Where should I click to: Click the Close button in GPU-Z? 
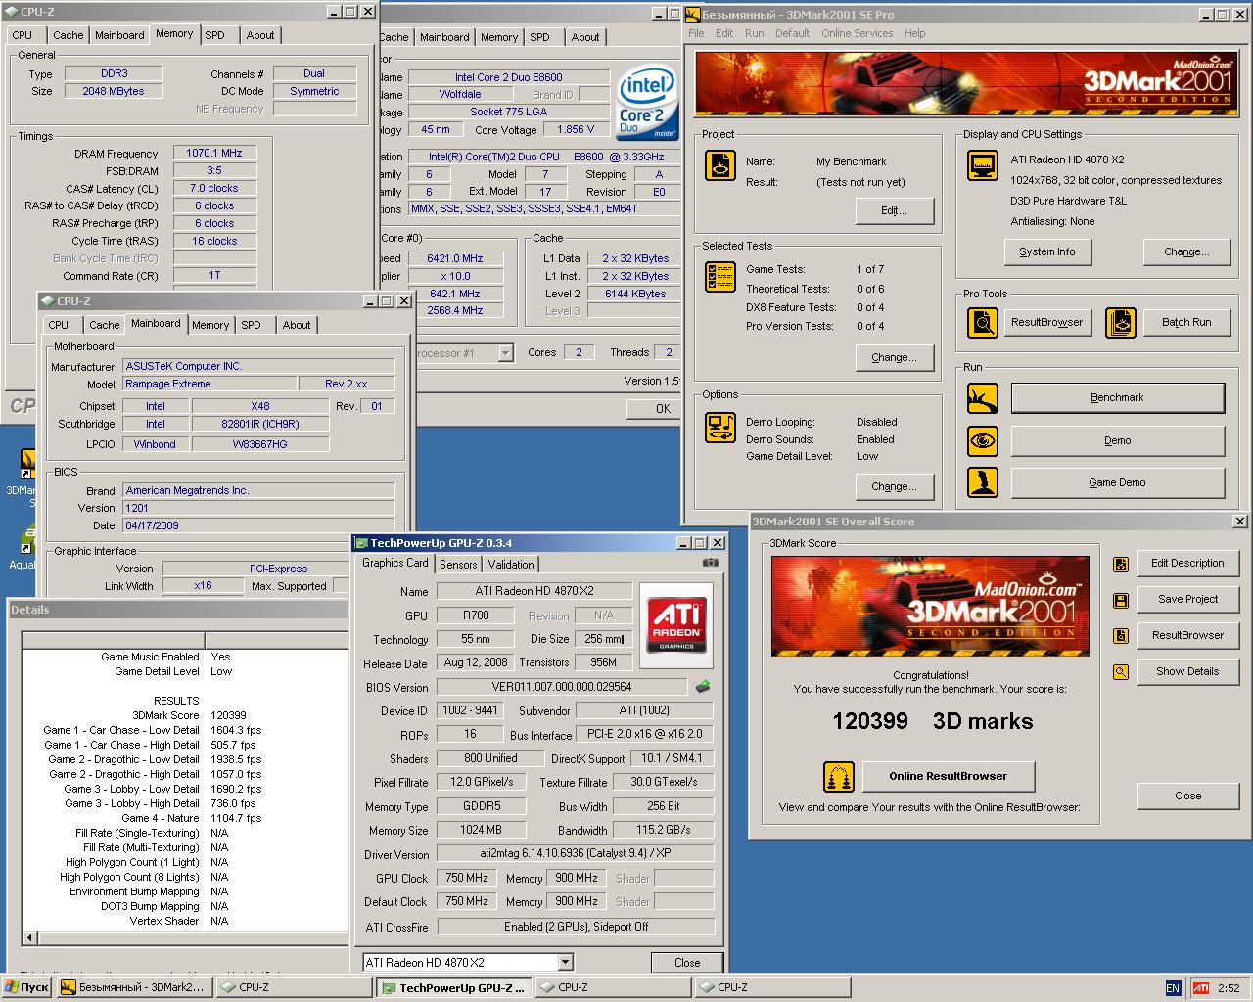point(687,963)
